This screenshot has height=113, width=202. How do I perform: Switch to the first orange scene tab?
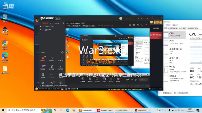click(x=45, y=23)
